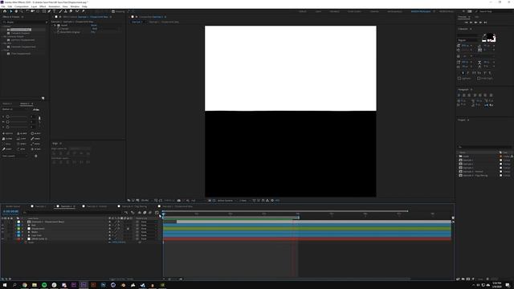Select the Hand tool
Image resolution: width=514 pixels, height=289 pixels.
coord(16,11)
